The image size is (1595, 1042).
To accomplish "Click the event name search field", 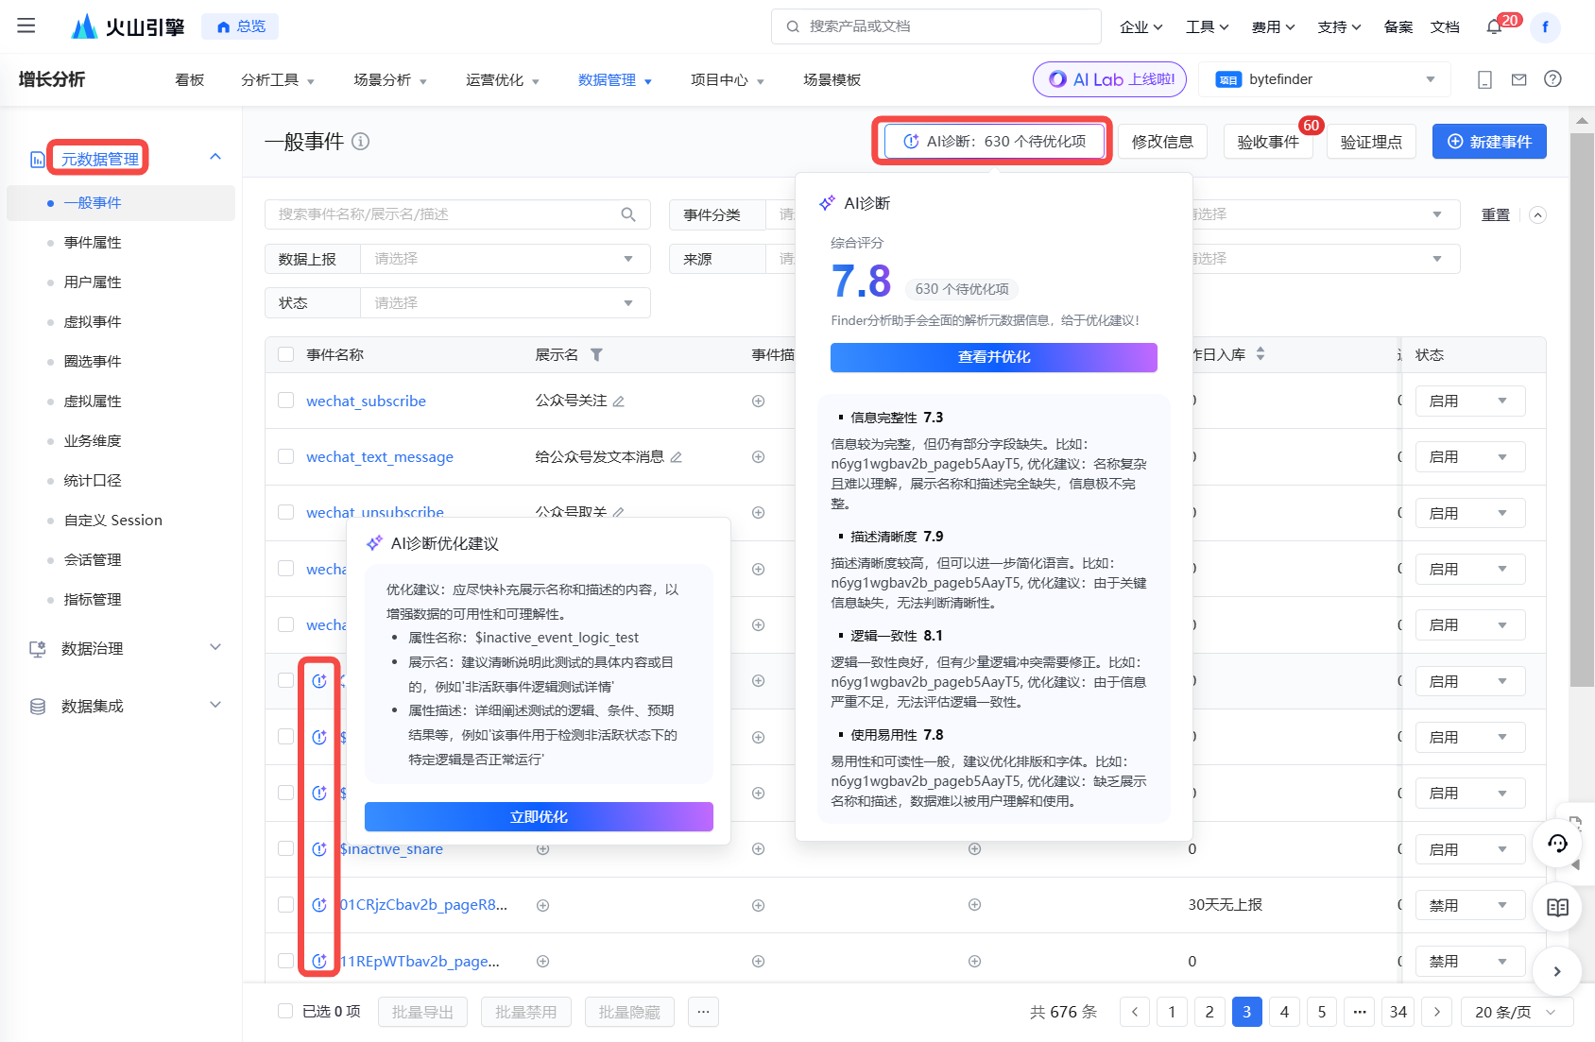I will (457, 214).
